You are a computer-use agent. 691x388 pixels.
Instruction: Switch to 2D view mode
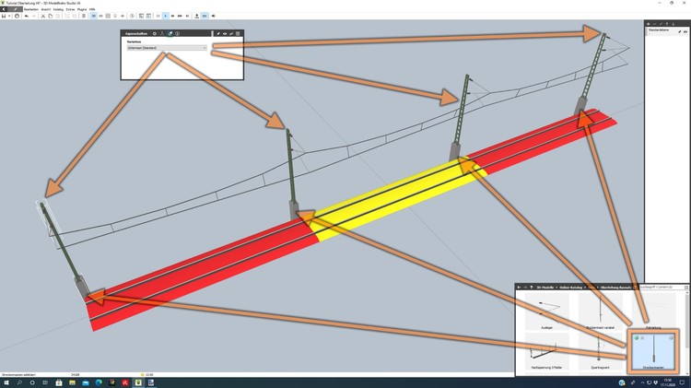[100, 16]
